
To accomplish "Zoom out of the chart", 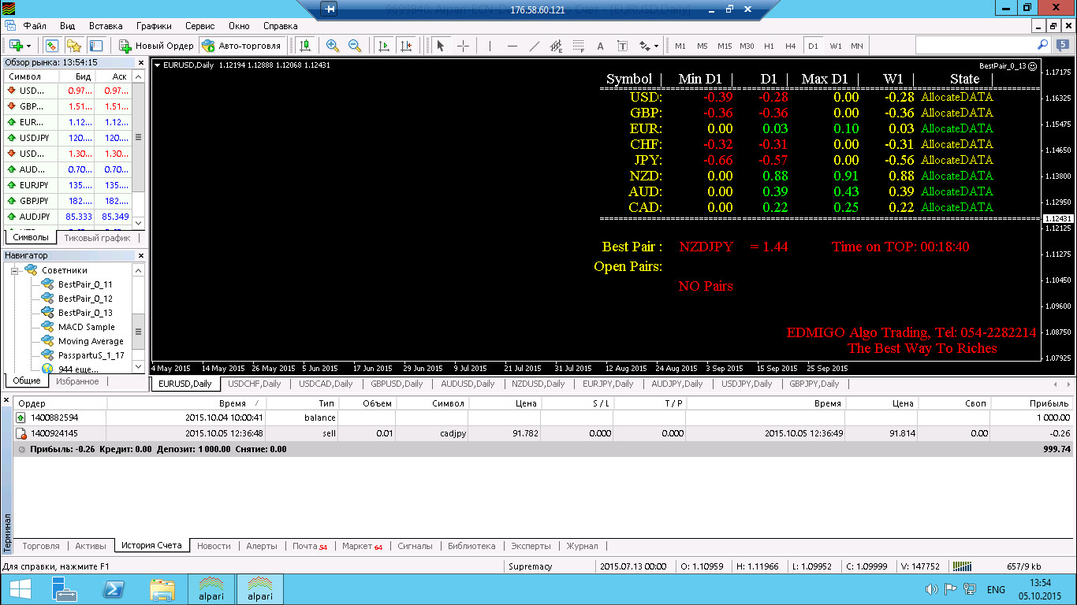I will [x=354, y=46].
